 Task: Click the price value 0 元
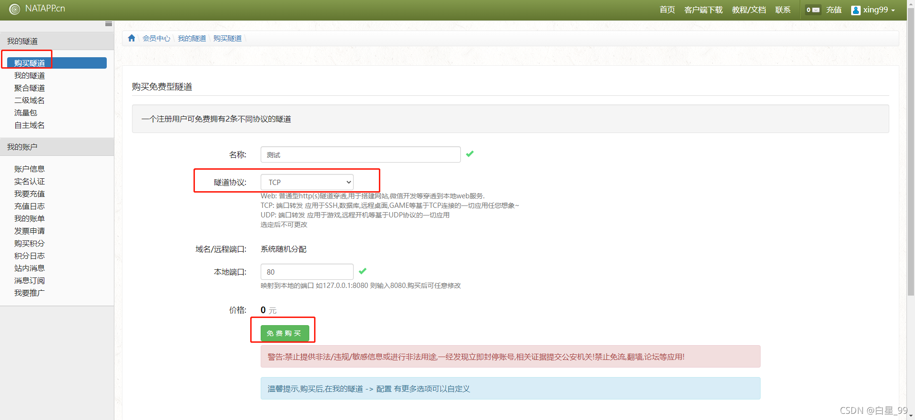(x=269, y=310)
